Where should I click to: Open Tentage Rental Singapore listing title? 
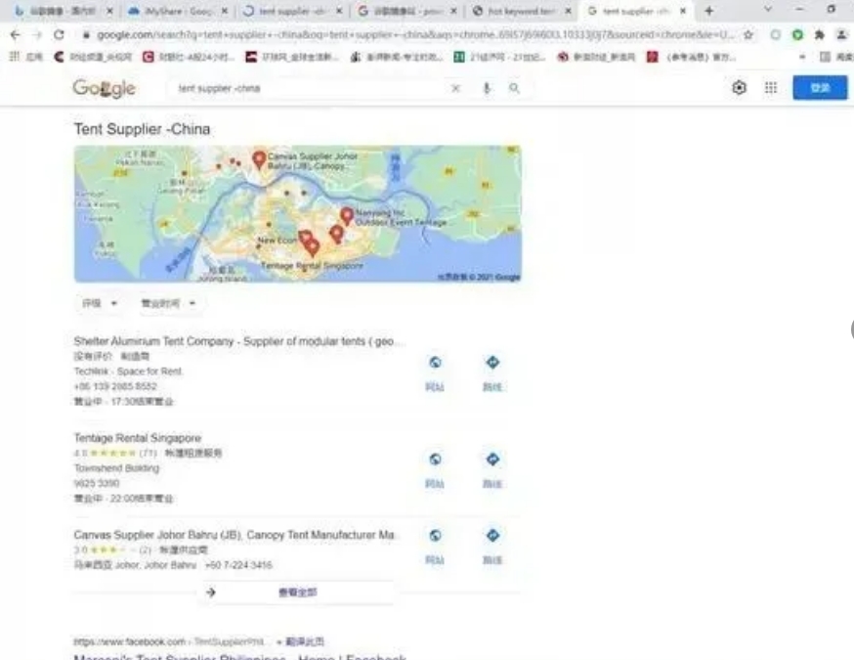[137, 438]
